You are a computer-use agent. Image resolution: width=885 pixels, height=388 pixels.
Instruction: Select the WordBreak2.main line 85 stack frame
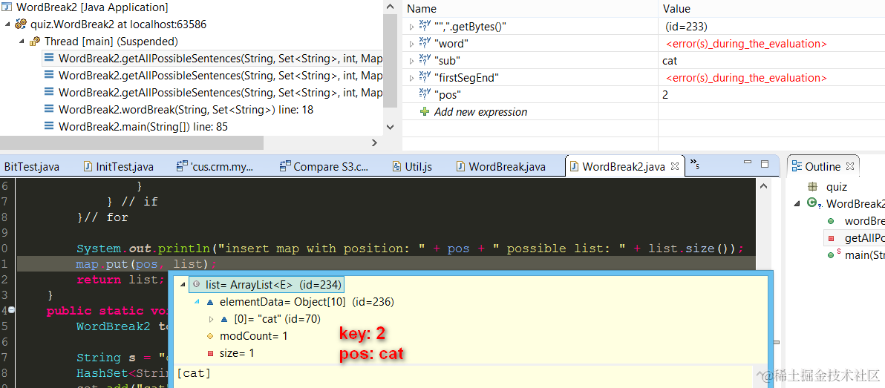tap(143, 127)
